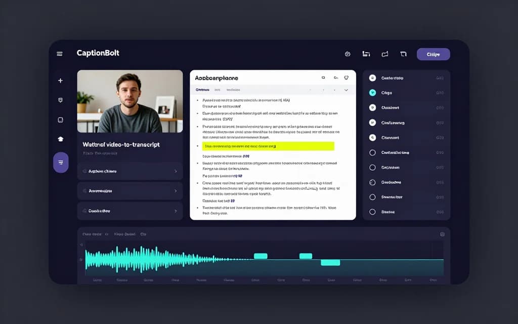Select the first teal clip marker on timeline
This screenshot has height=324, width=518.
261,256
